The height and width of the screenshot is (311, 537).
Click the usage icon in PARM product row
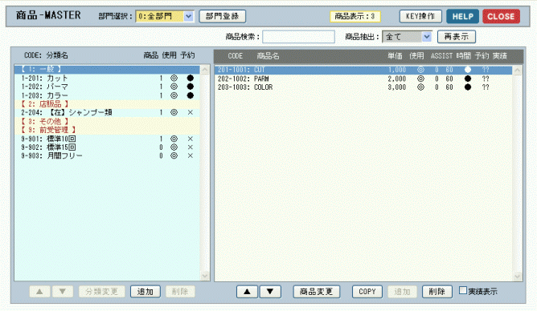tap(420, 79)
